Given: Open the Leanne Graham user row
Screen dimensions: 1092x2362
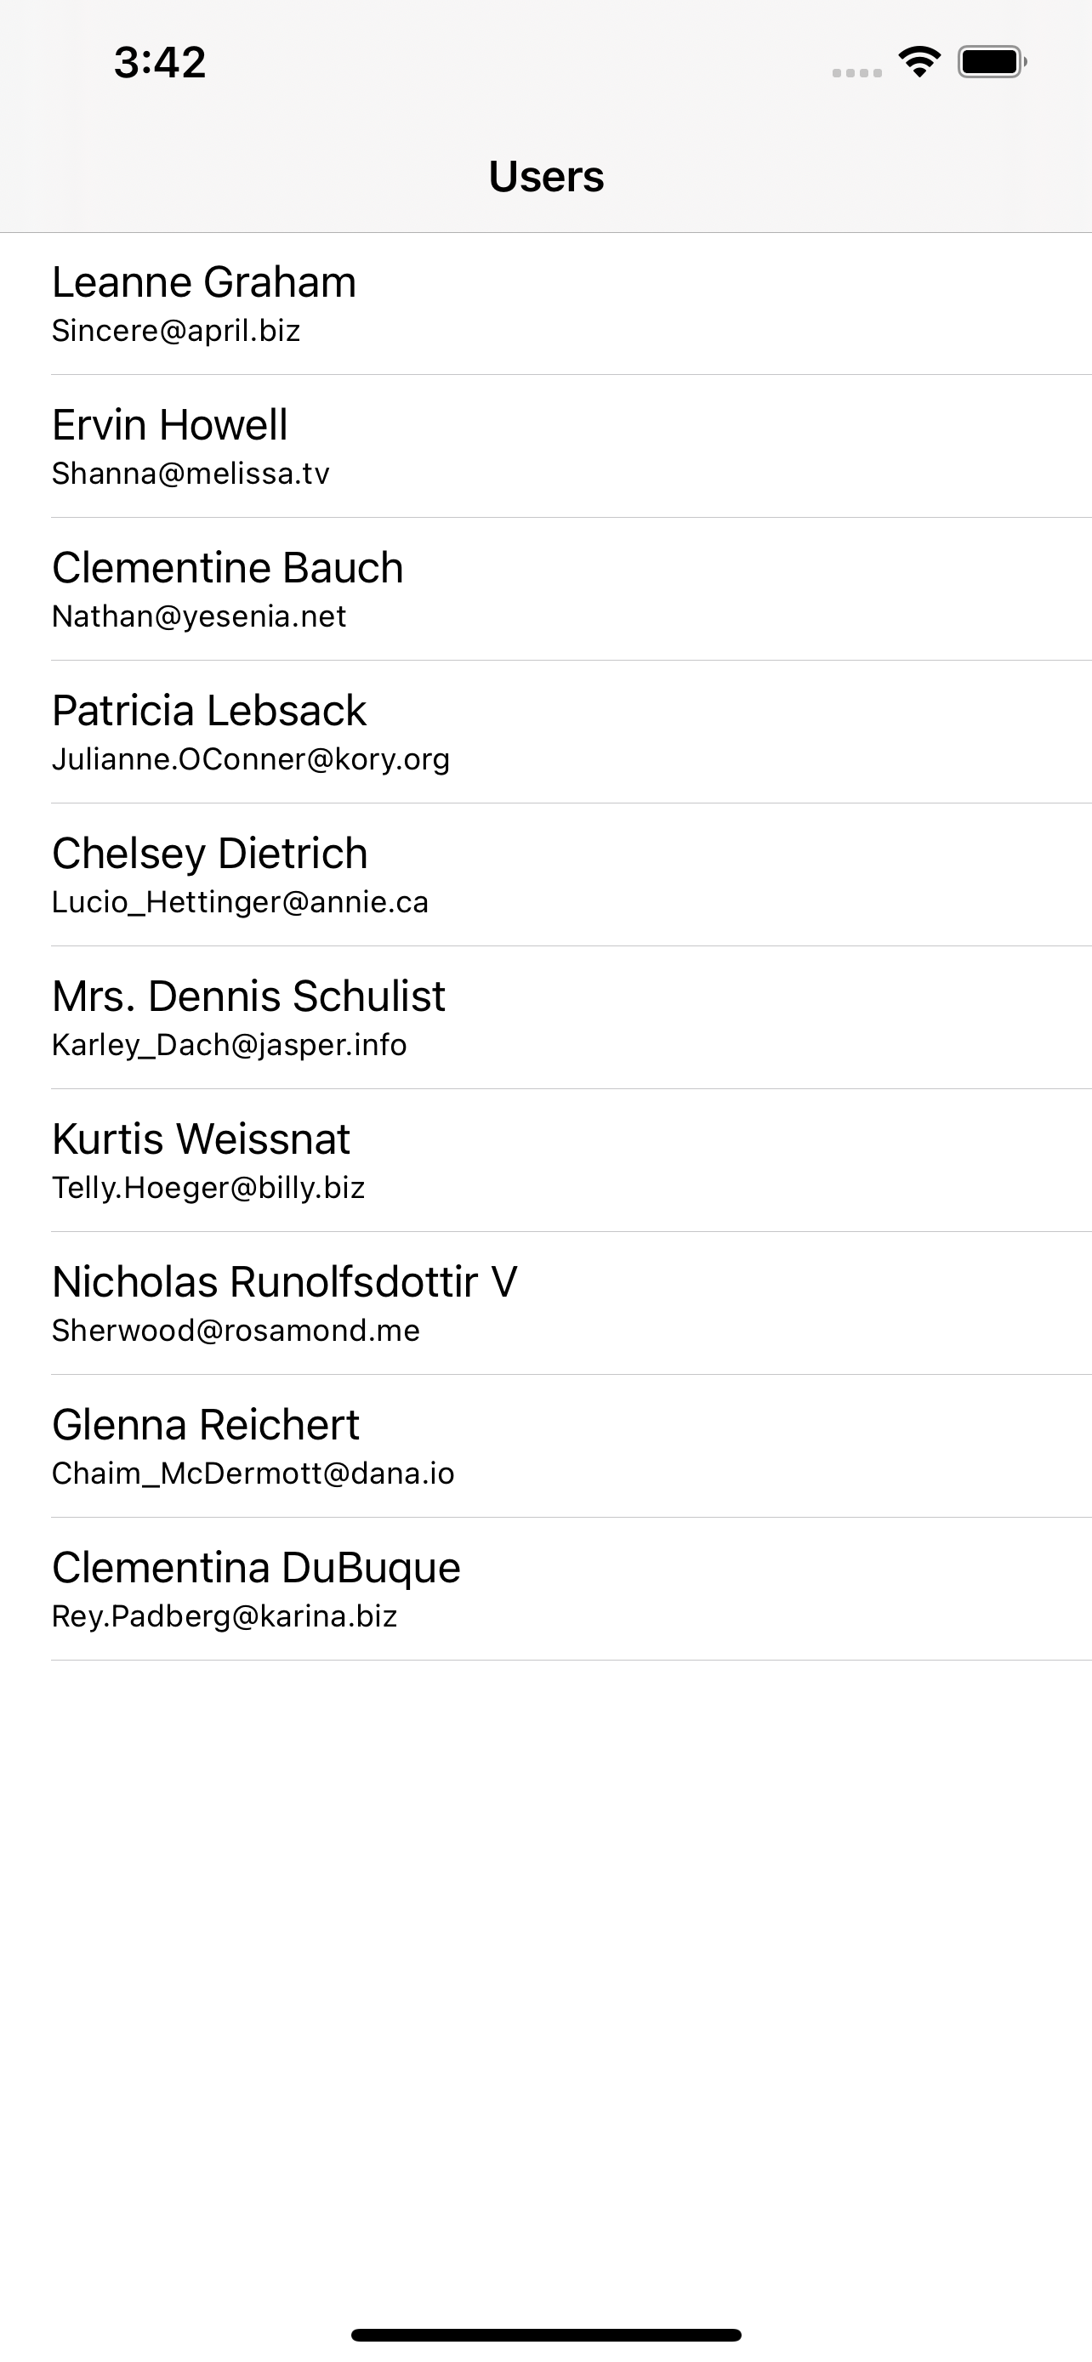Looking at the screenshot, I should (x=547, y=304).
